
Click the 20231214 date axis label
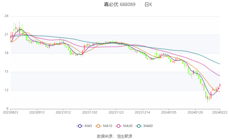[142, 112]
